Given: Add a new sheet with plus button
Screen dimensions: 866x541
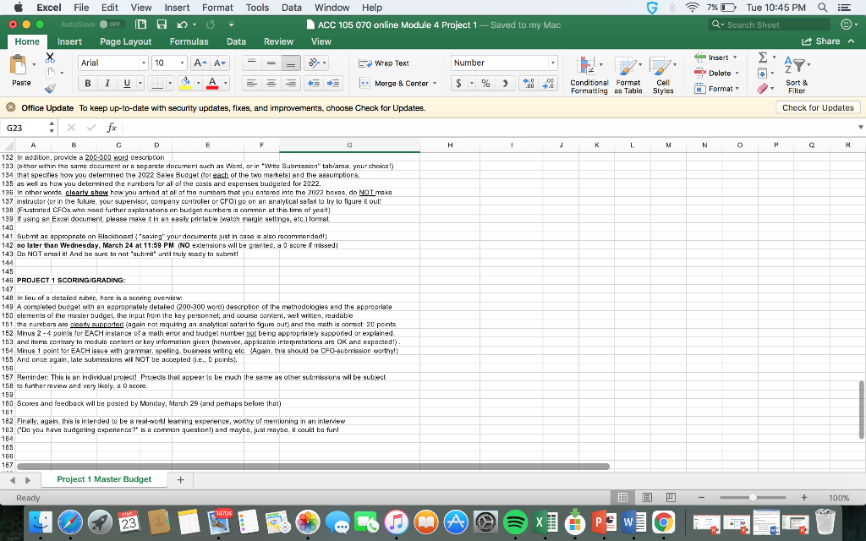Looking at the screenshot, I should pos(180,480).
